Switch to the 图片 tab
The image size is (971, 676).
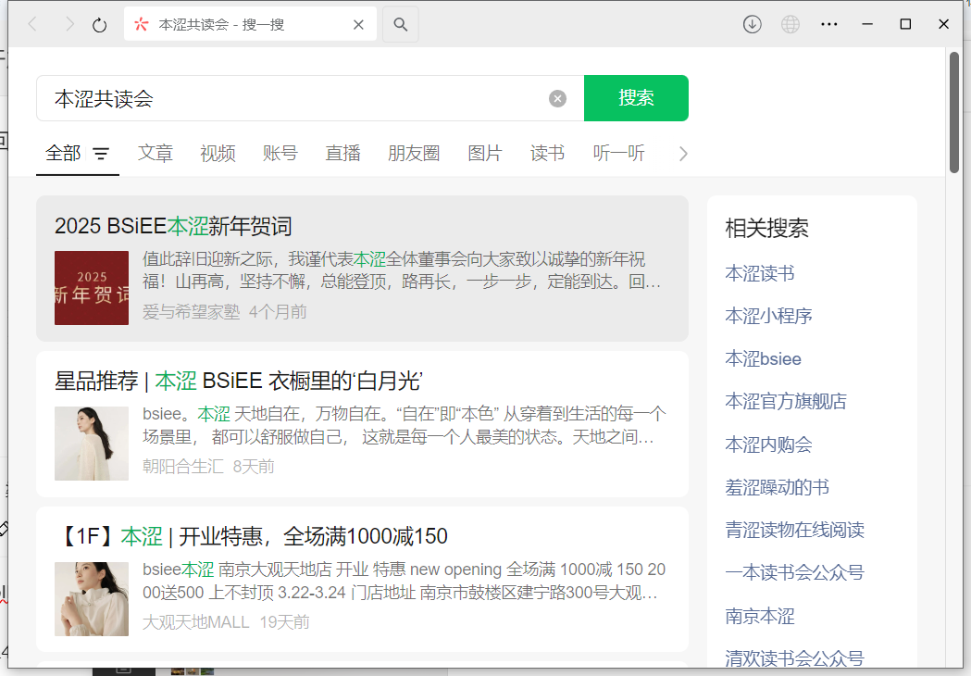click(x=485, y=153)
